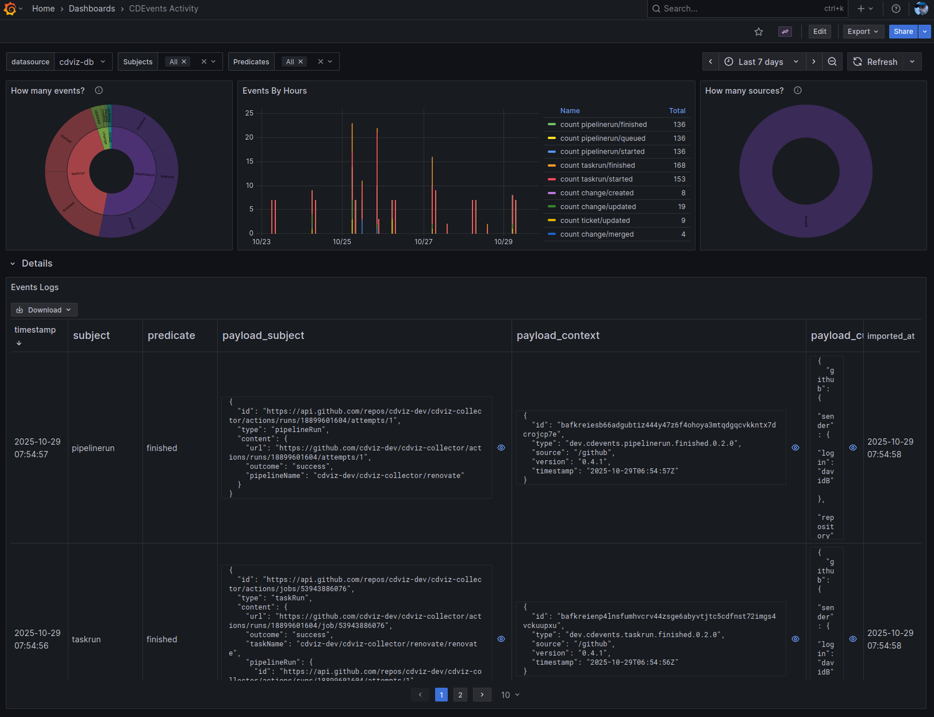
Task: Open Last 7 days time picker
Action: (x=762, y=61)
